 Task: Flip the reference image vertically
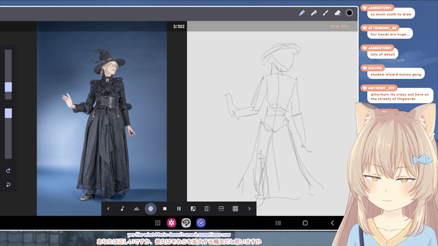221,208
